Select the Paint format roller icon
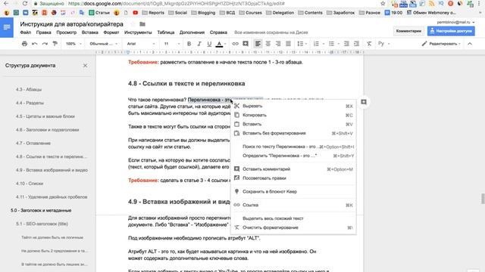This screenshot has height=272, width=485. tap(55, 44)
